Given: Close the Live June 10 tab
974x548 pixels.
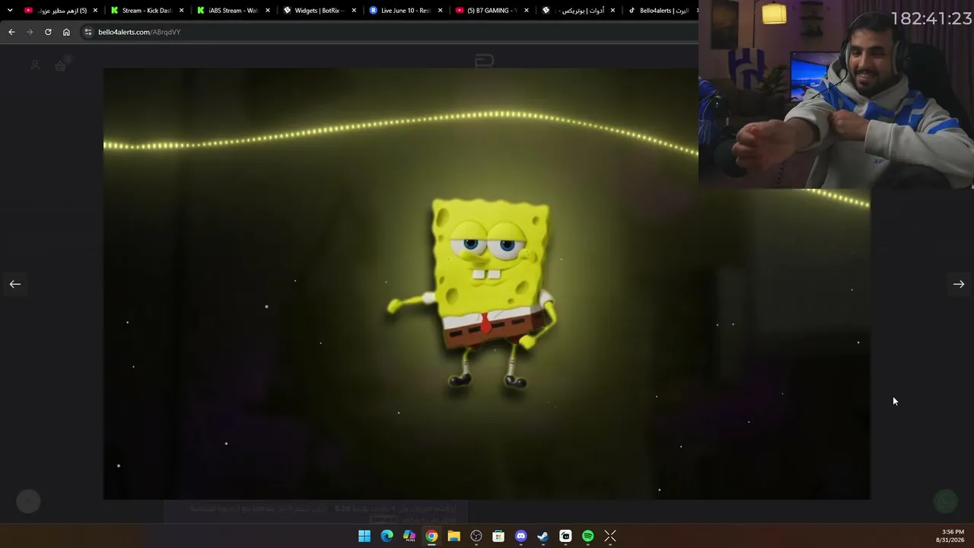Looking at the screenshot, I should (440, 11).
